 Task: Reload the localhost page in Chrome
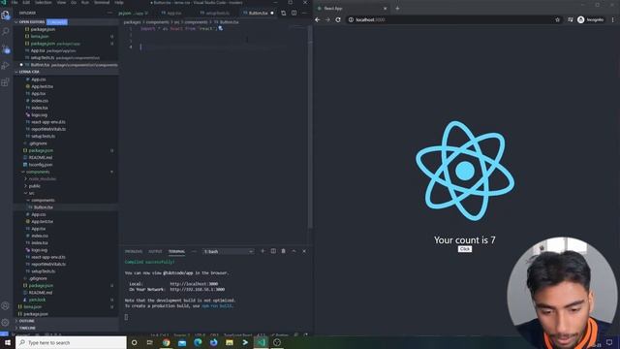pyautogui.click(x=338, y=19)
